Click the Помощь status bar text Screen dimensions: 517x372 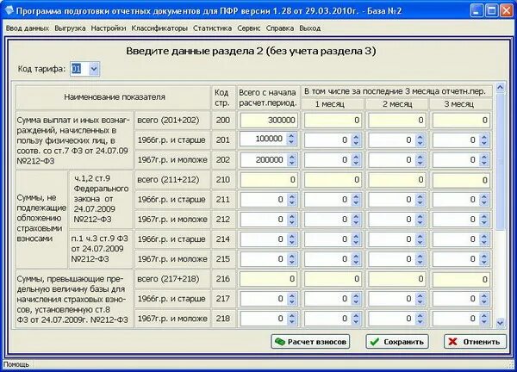pyautogui.click(x=16, y=364)
